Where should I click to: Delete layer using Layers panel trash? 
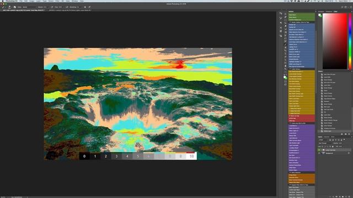(349, 197)
